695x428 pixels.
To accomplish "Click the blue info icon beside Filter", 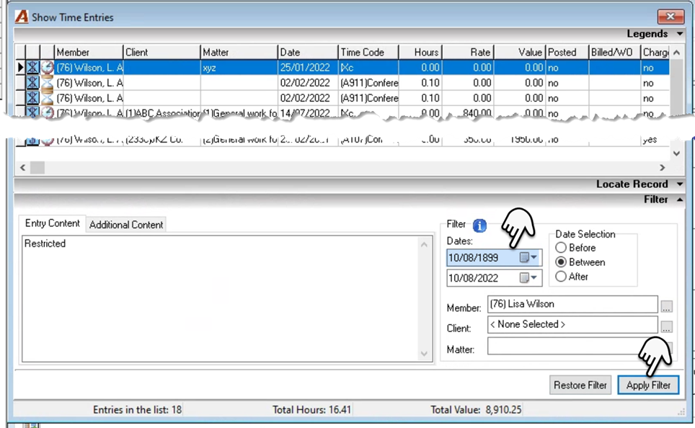I will click(479, 226).
